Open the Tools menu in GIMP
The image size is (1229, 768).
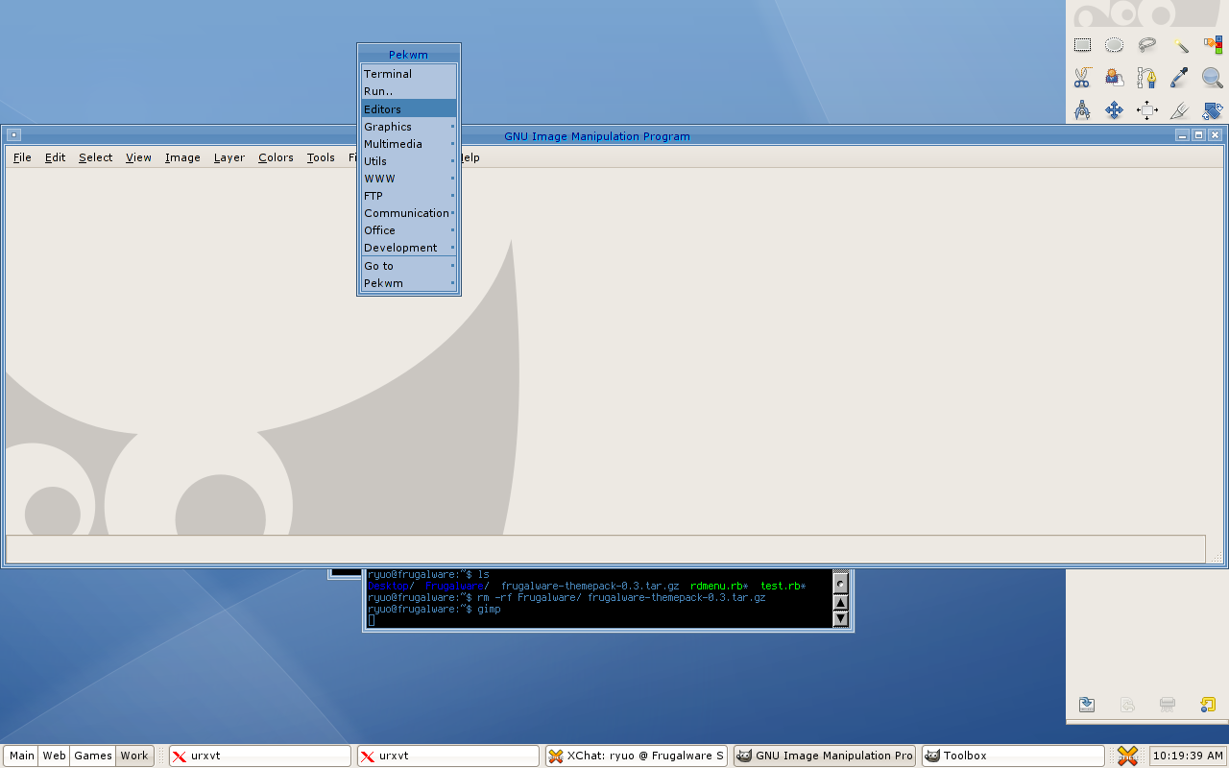321,157
